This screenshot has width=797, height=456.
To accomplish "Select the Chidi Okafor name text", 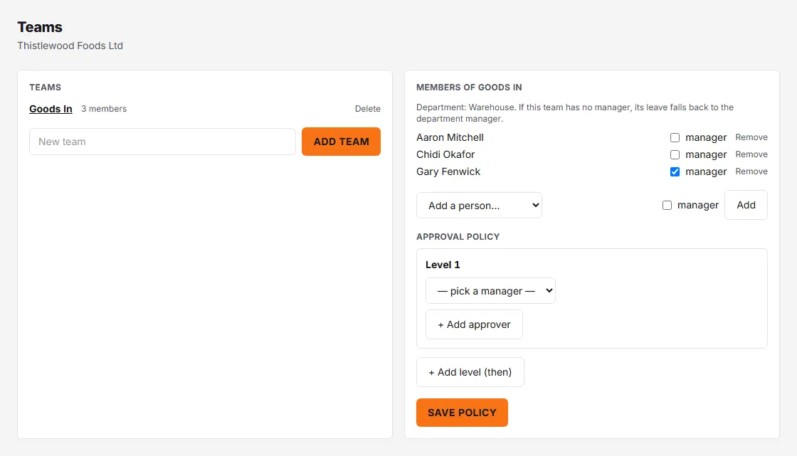I will (x=445, y=154).
